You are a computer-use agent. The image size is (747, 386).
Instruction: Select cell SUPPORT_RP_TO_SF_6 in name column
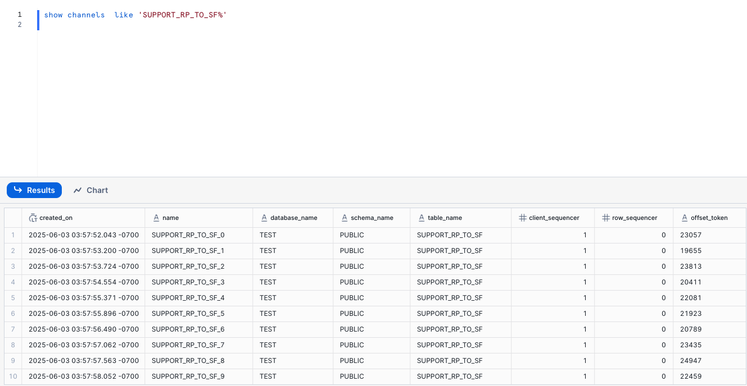click(199, 329)
